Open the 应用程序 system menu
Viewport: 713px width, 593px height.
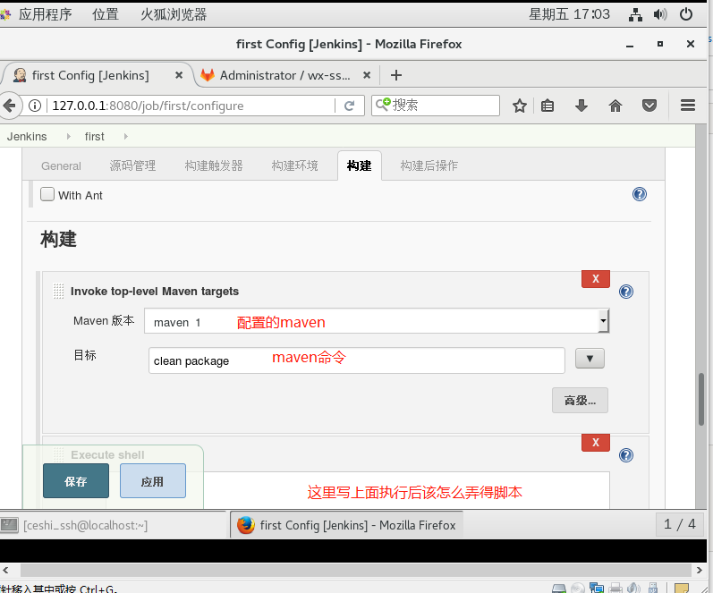45,14
